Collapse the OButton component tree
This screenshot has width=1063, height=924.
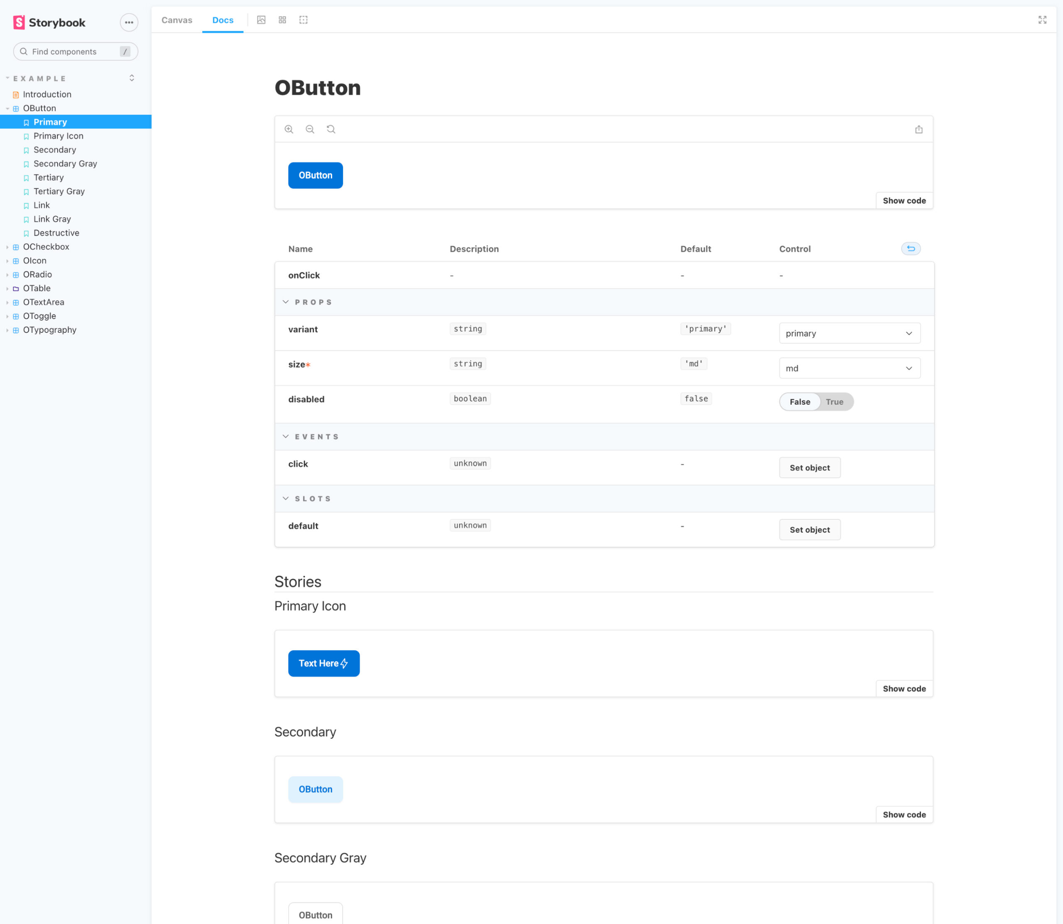coord(39,108)
